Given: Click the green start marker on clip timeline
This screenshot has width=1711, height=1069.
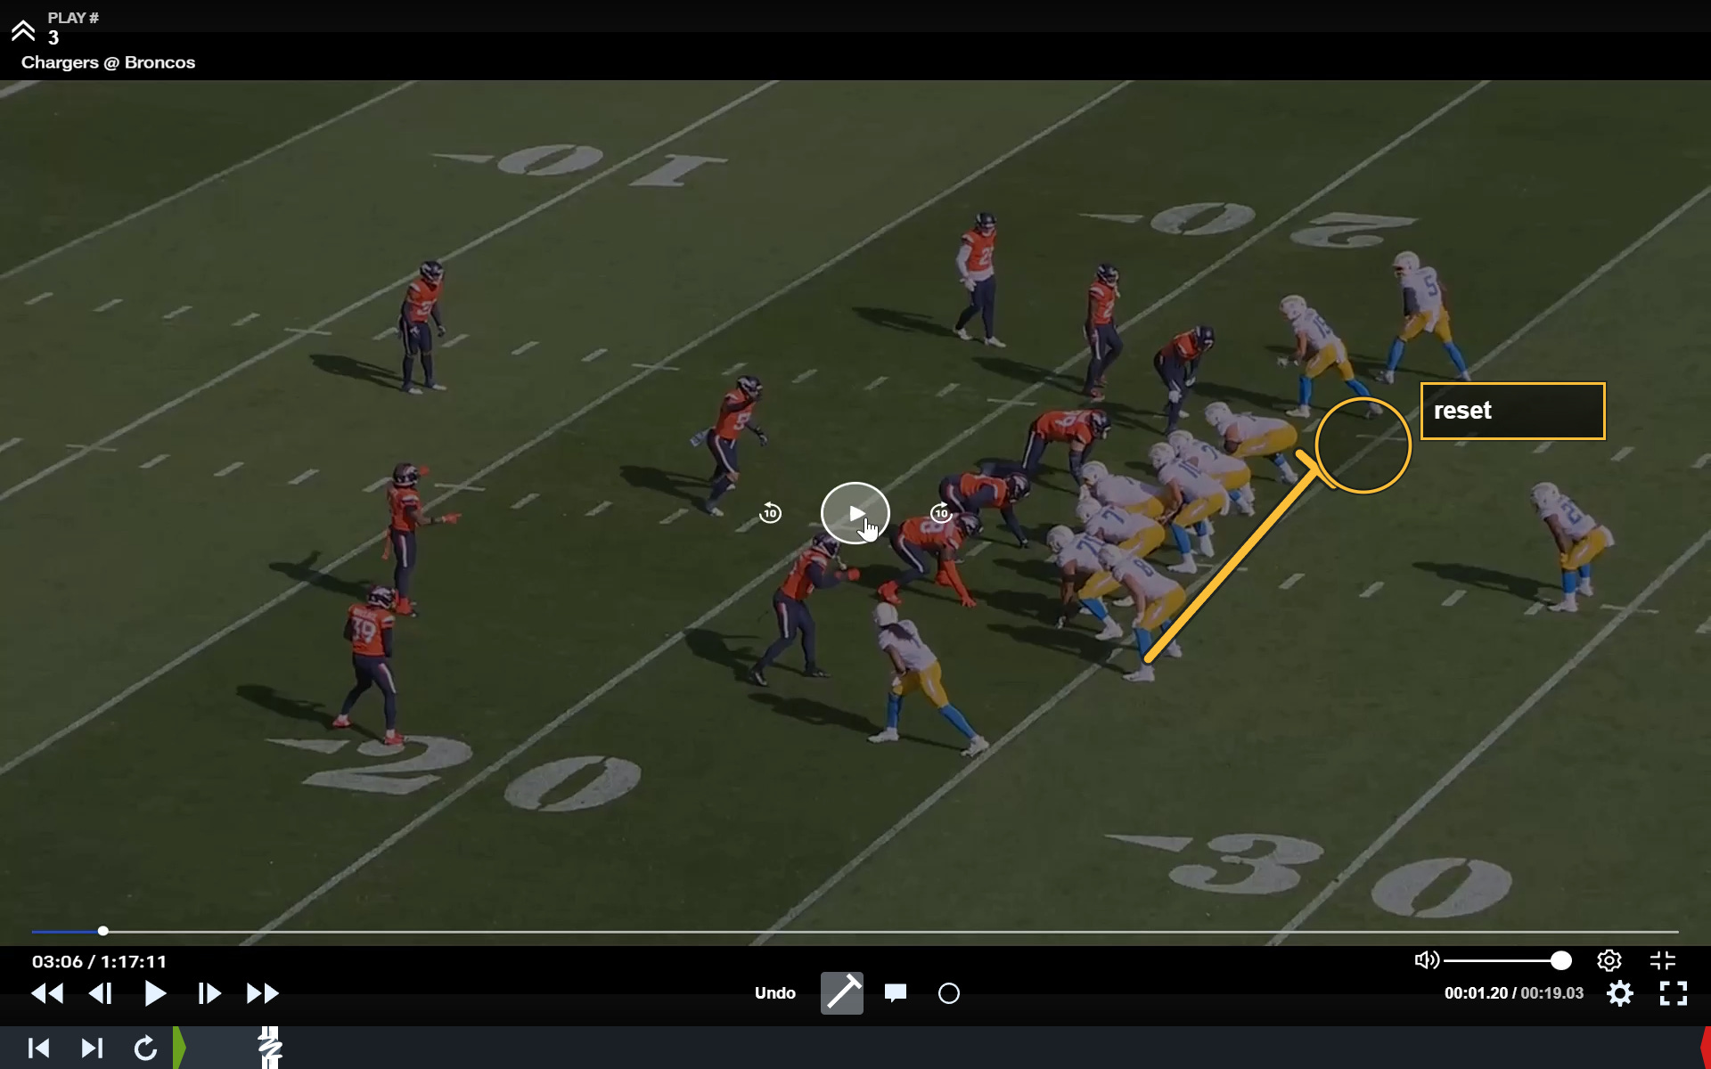Looking at the screenshot, I should pos(179,1048).
